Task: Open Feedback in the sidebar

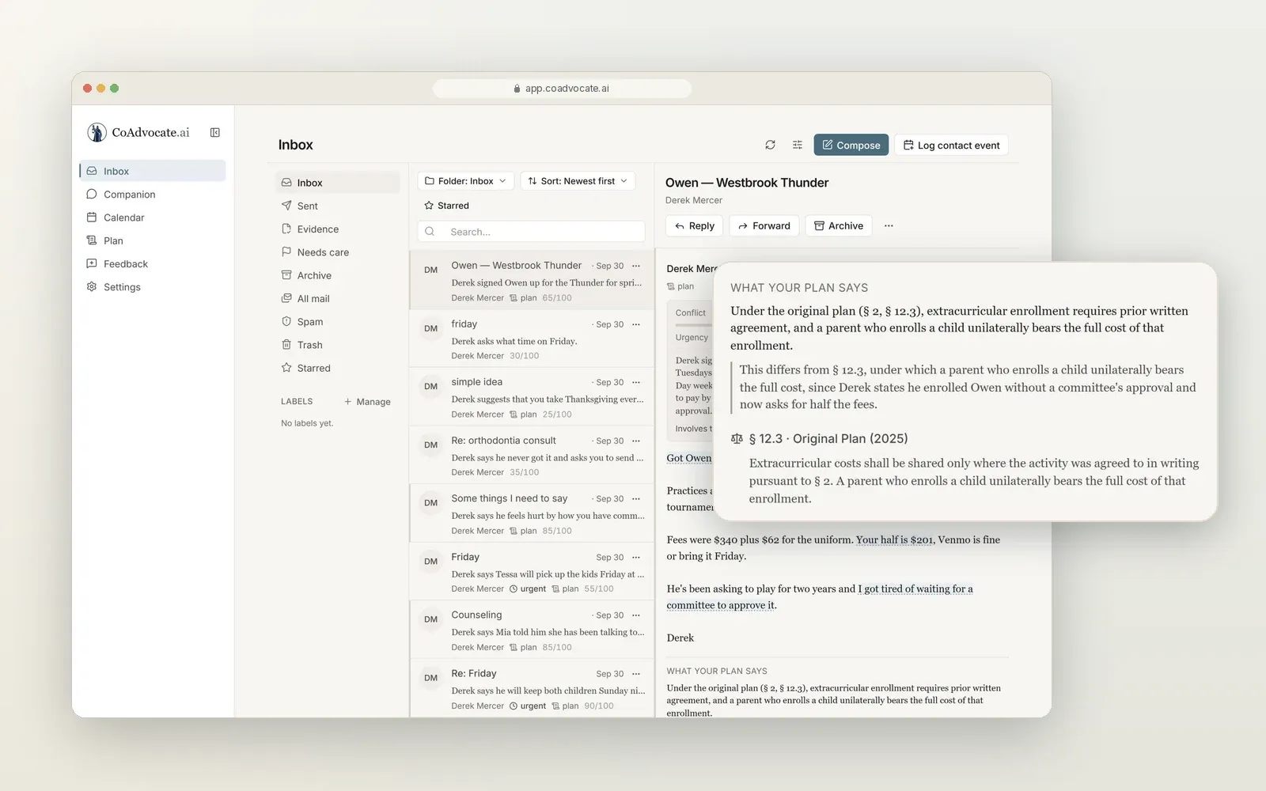Action: pos(152,264)
